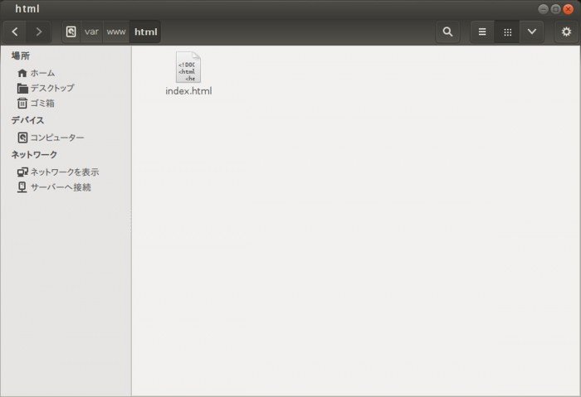Screen dimensions: 581x397
Task: Click the forward navigation arrow
Action: [x=38, y=32]
